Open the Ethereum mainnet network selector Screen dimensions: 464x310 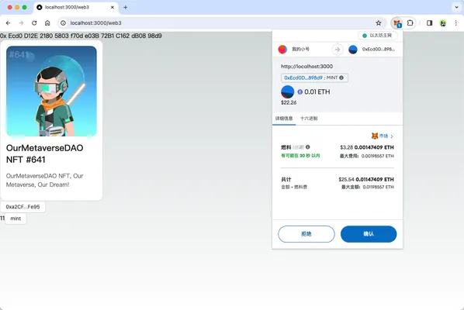pos(378,36)
